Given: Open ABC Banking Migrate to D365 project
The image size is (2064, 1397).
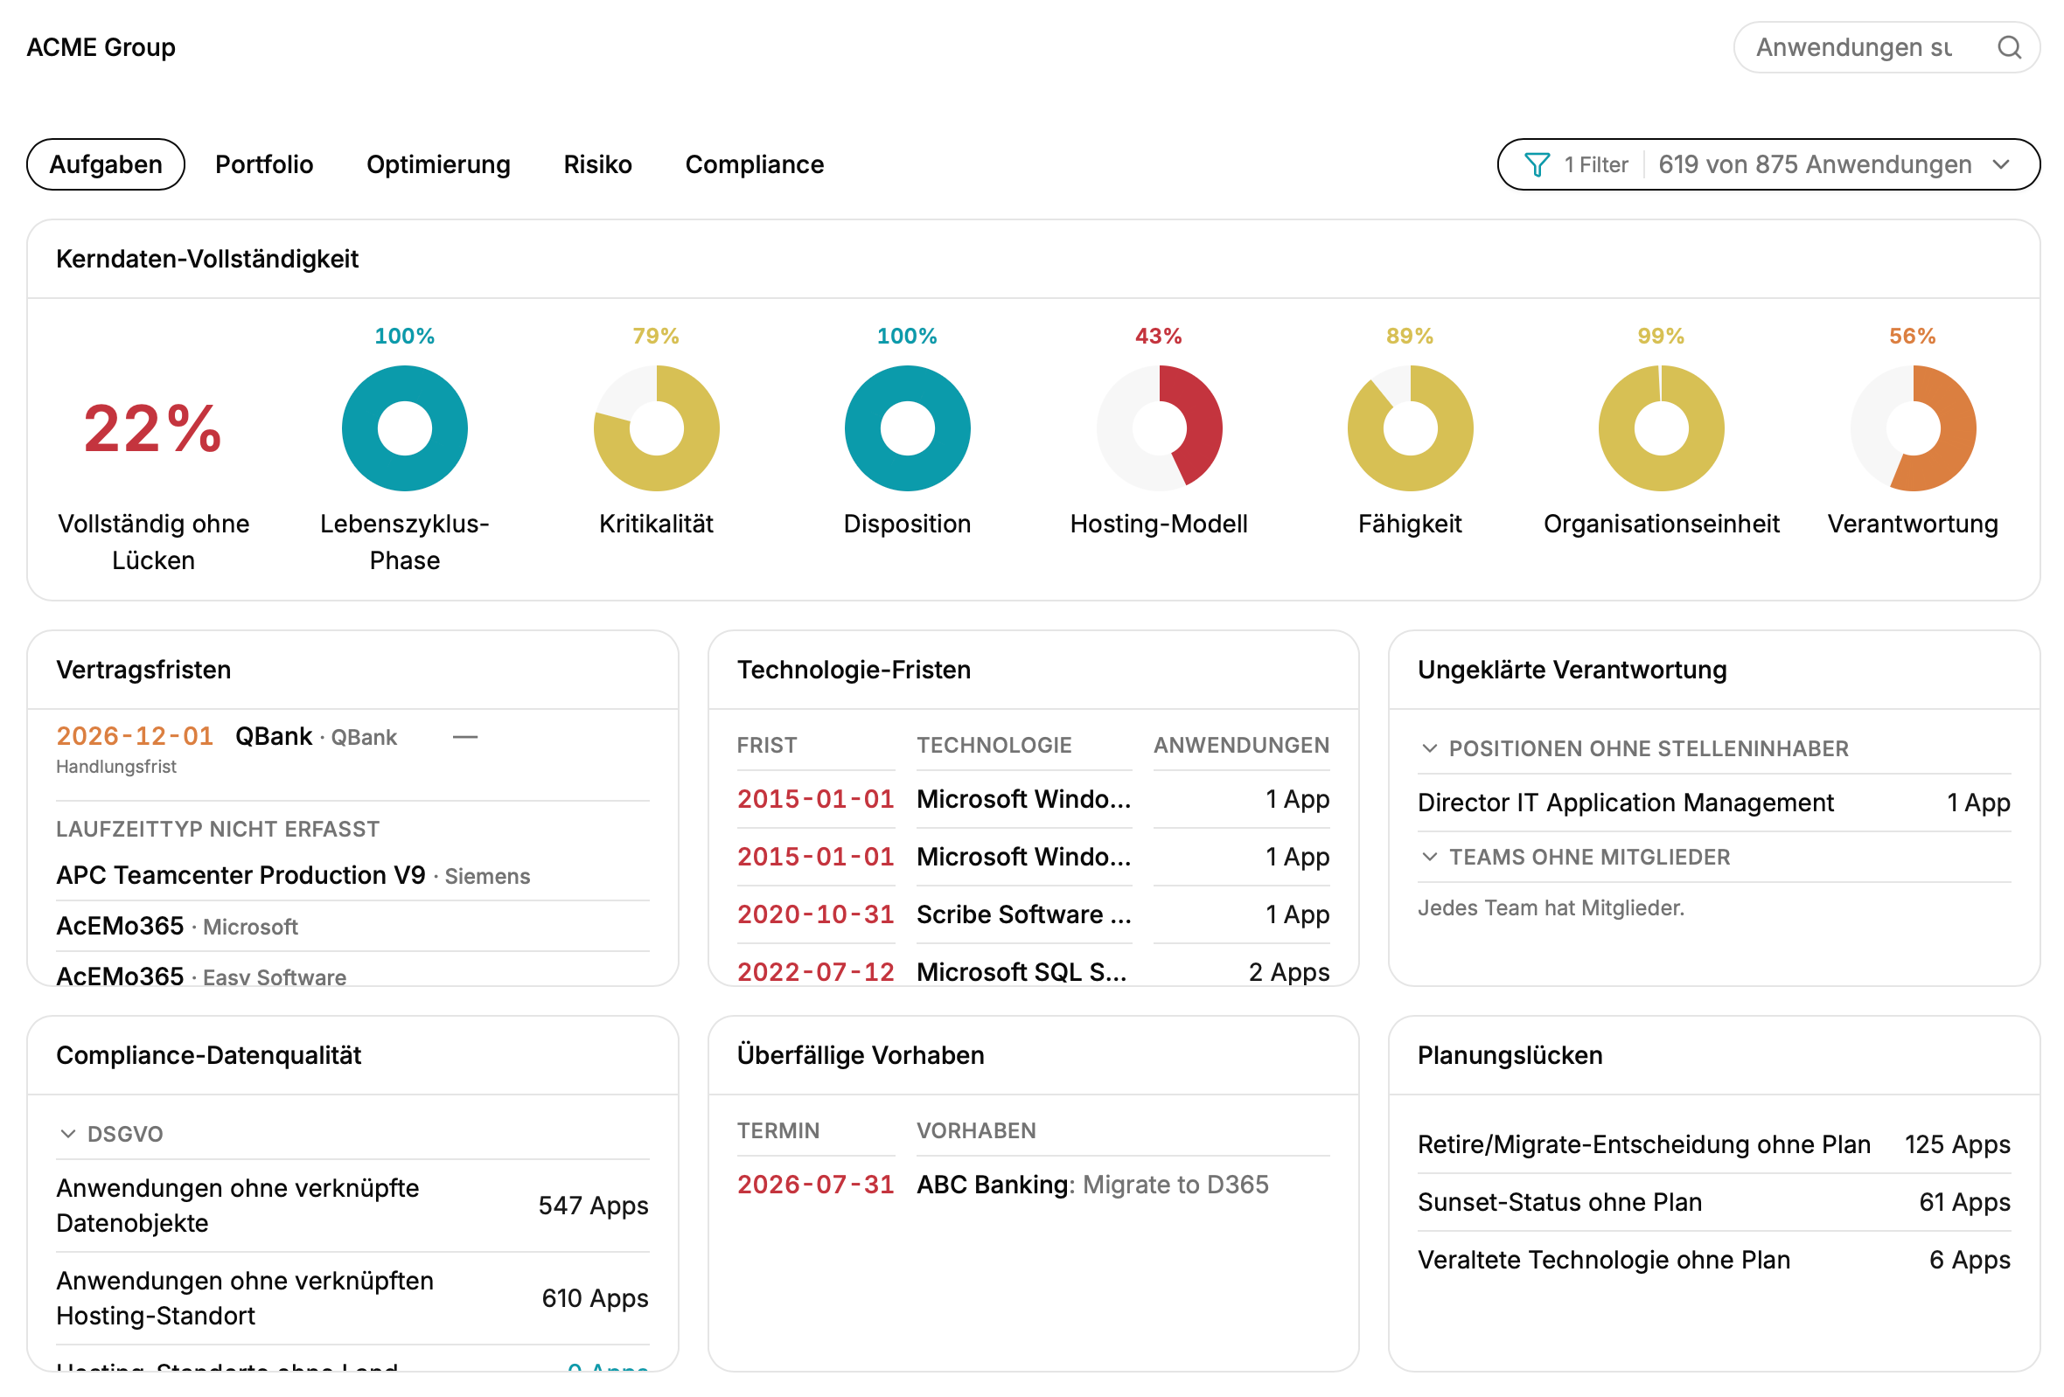Looking at the screenshot, I should point(1033,1184).
